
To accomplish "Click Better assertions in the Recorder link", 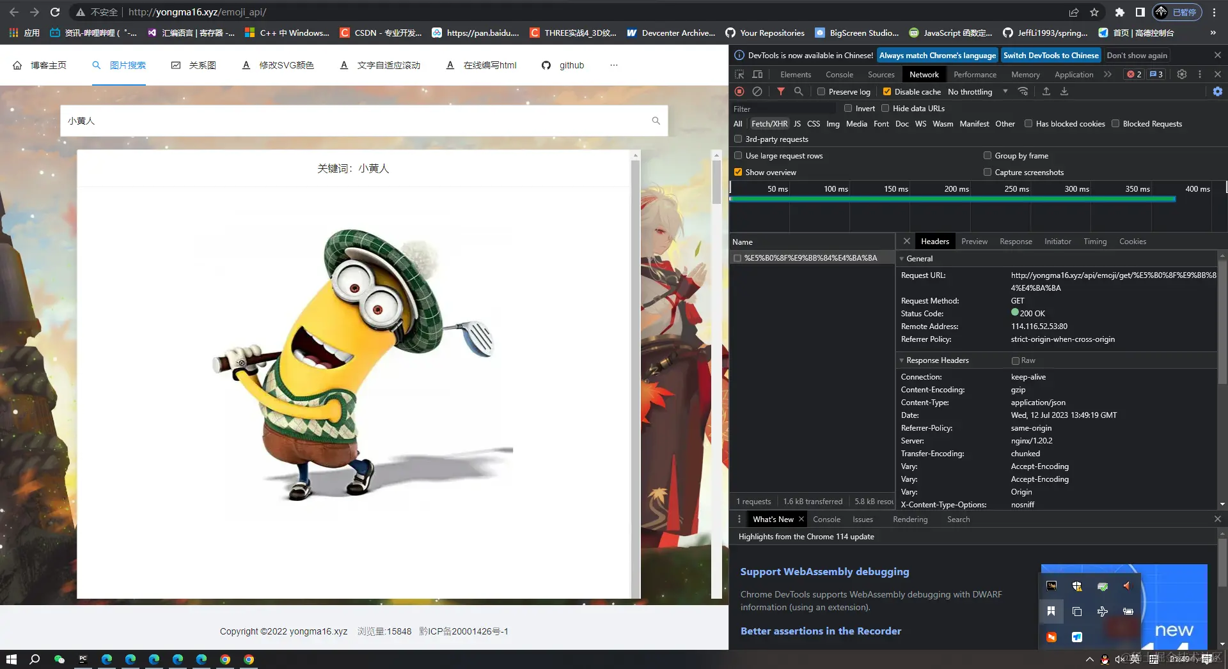I will [x=821, y=631].
